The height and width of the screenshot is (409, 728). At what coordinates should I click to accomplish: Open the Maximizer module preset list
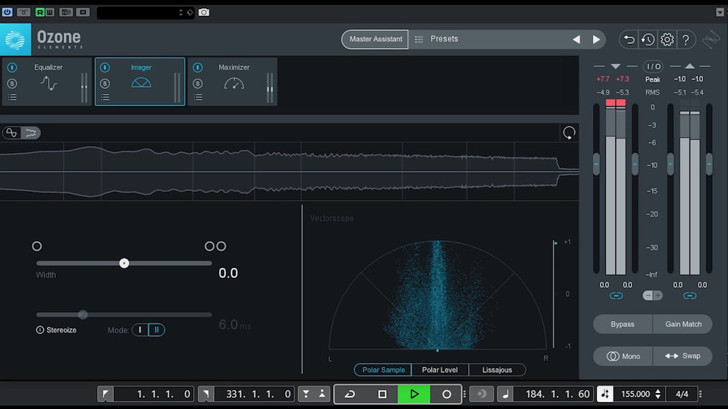[198, 98]
